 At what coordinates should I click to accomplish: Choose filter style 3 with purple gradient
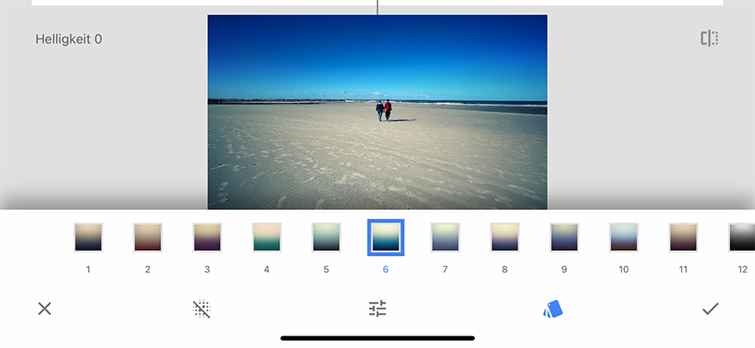coord(207,238)
